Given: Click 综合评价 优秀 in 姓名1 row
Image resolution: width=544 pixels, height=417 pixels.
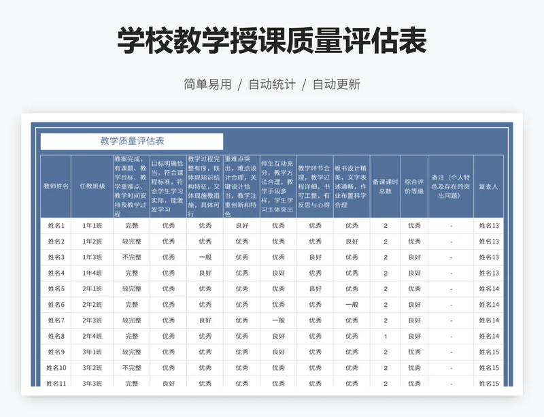Looking at the screenshot, I should 414,226.
